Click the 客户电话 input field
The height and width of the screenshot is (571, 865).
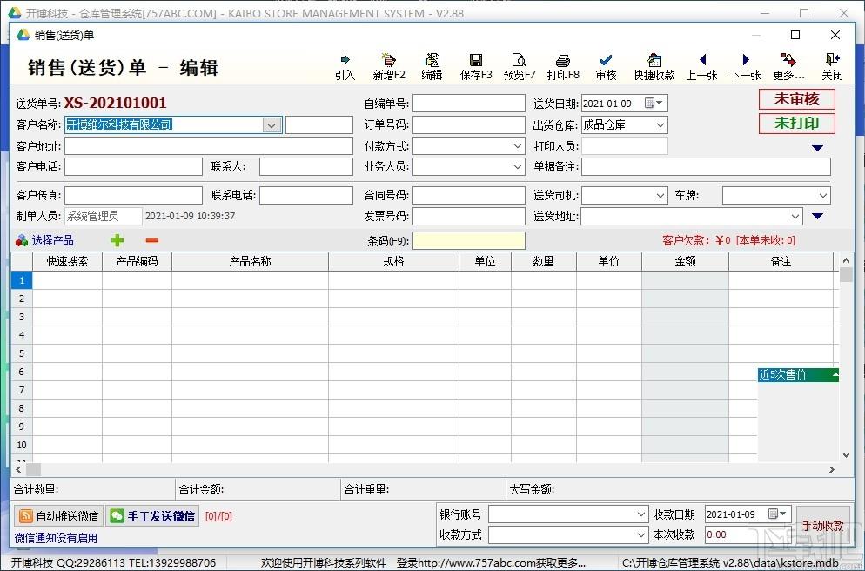click(x=133, y=166)
